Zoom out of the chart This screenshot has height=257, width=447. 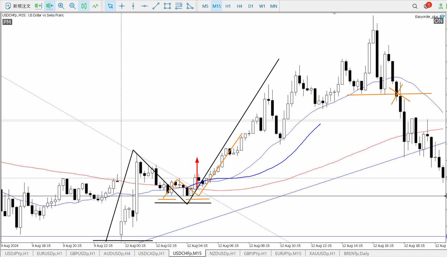[73, 6]
